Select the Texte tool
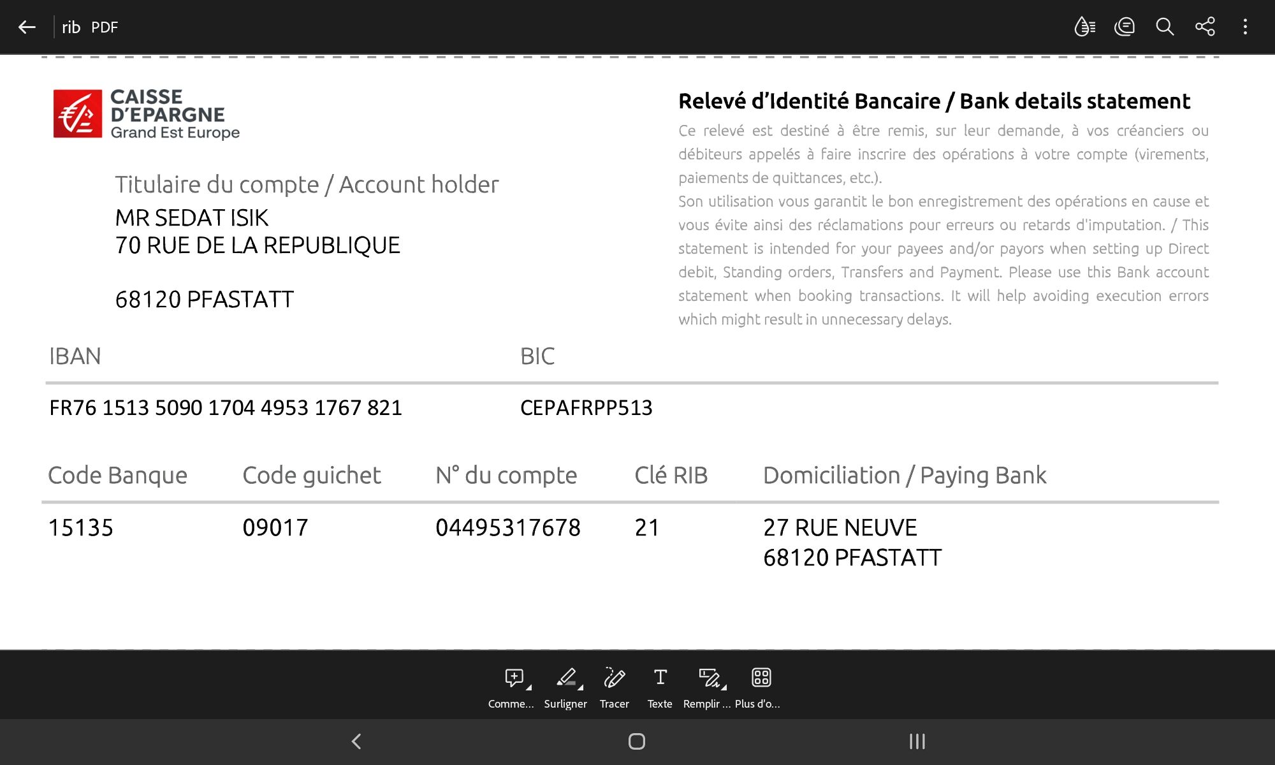Screen dimensions: 1275x765 [660, 678]
